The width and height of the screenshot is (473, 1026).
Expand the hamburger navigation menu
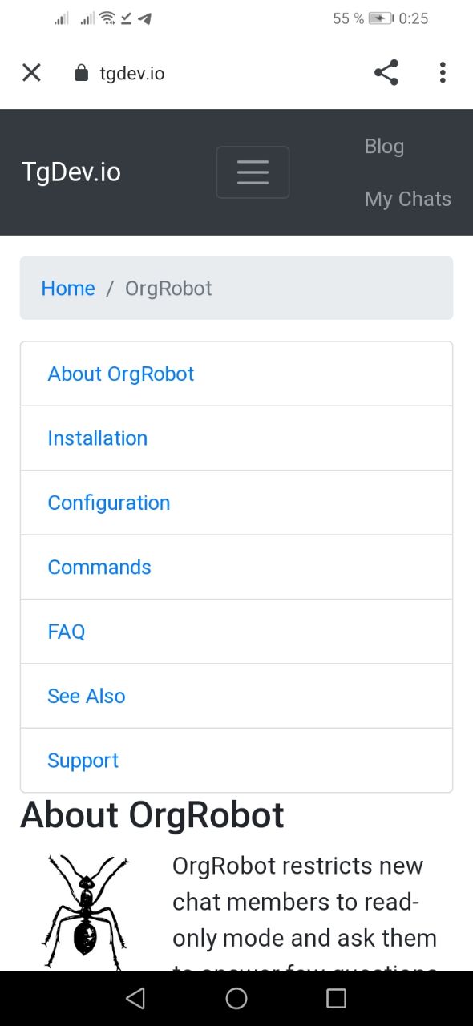(x=253, y=172)
